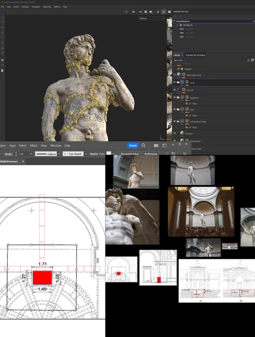Click the Illustrator workspace switcher icon
The image size is (255, 337).
tap(164, 146)
